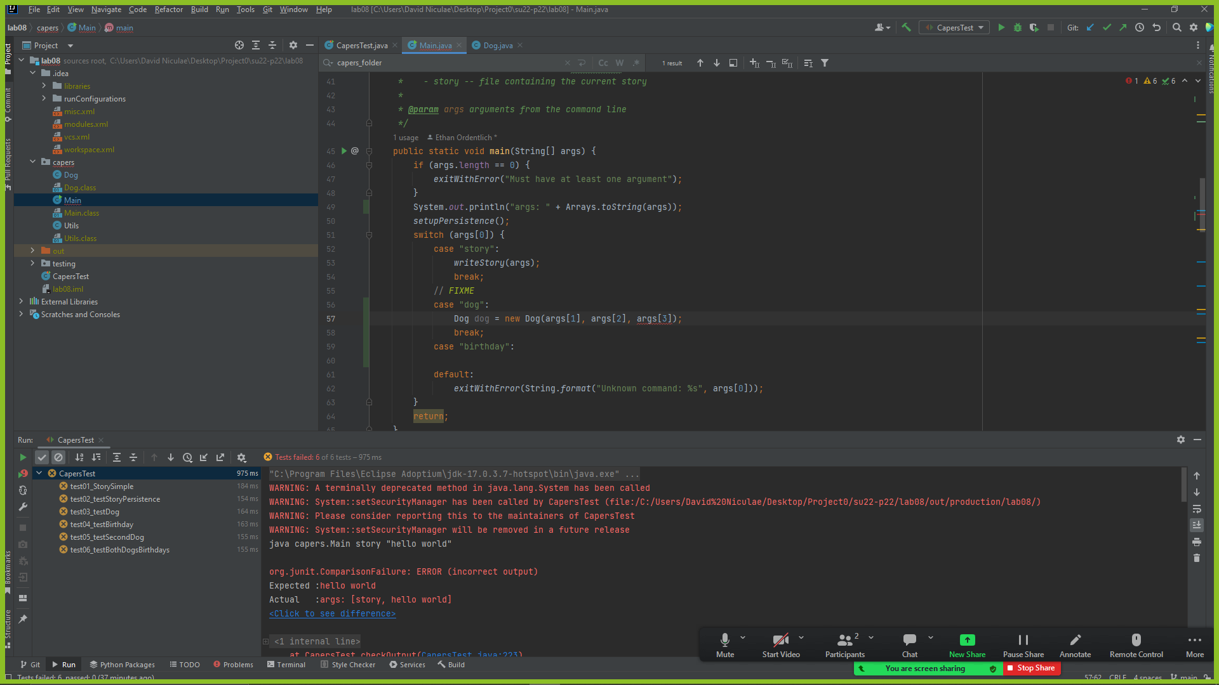Select test03_testDog in the test results

[x=95, y=512]
